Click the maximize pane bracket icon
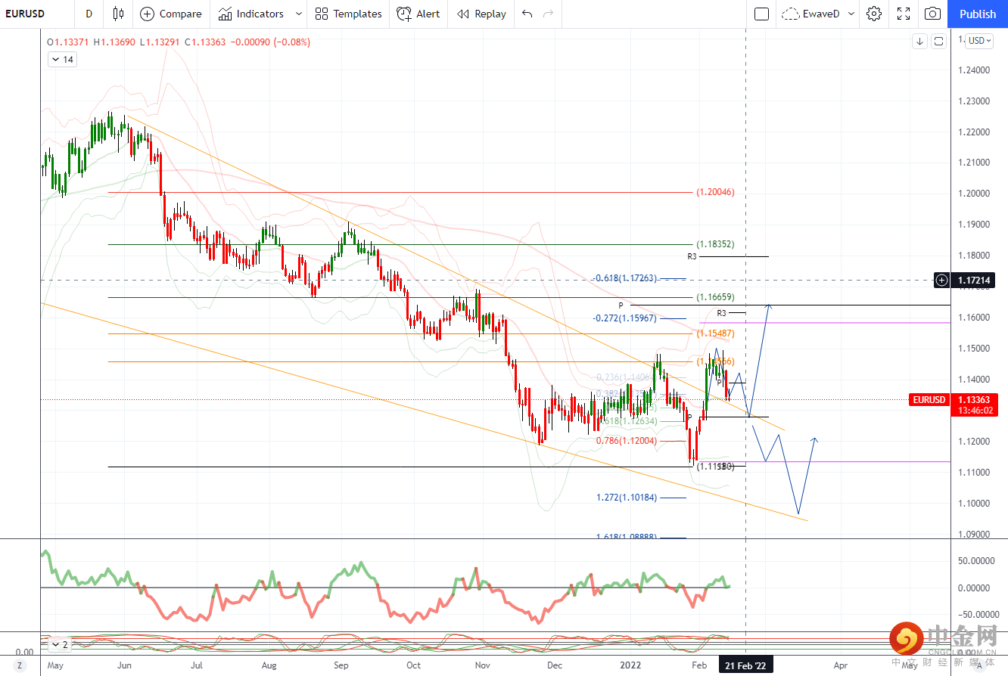1008x676 pixels. coord(938,41)
